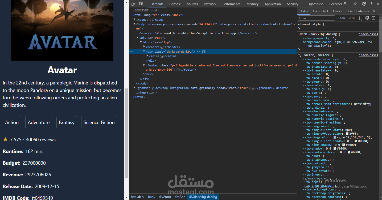
Task: Click the ellipsis badge inside head element
Action: (x=149, y=20)
